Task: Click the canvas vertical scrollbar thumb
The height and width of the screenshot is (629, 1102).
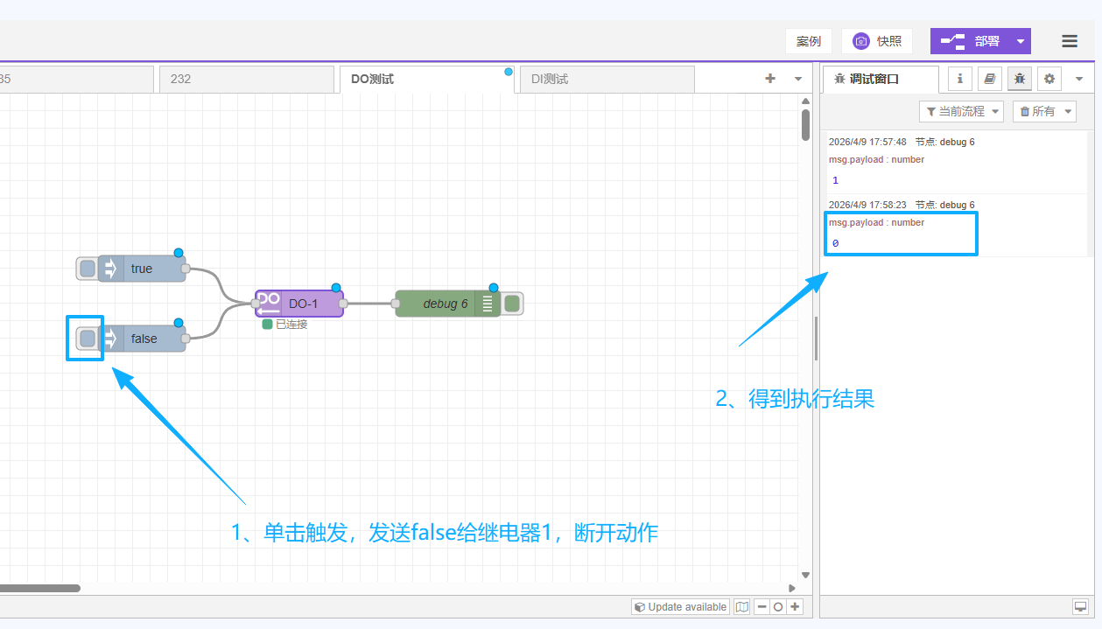Action: (805, 124)
